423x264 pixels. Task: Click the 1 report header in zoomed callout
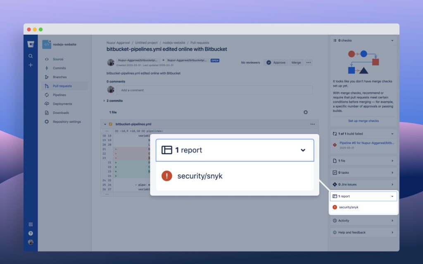(235, 150)
